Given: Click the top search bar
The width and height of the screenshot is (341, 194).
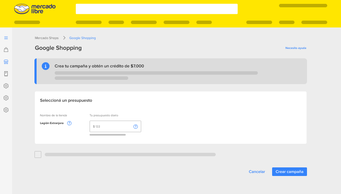Looking at the screenshot, I should pos(157,9).
